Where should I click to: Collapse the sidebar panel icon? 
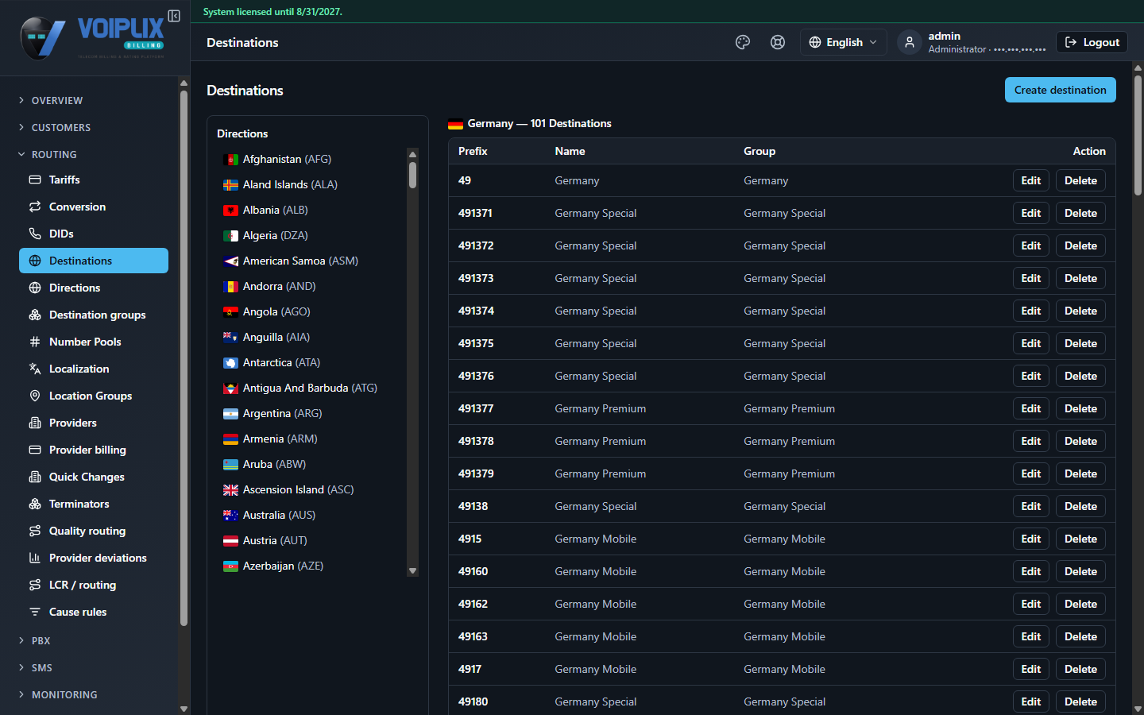click(x=174, y=16)
